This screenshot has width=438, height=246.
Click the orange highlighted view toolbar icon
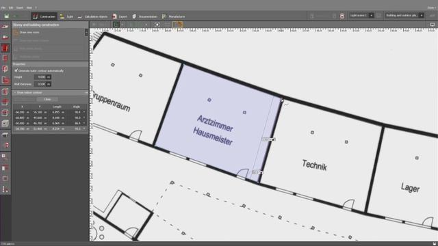(178, 25)
